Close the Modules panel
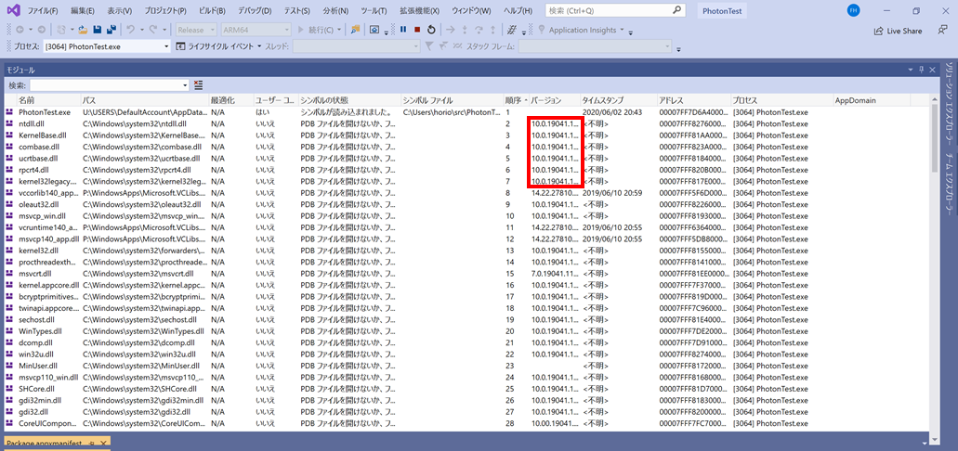 point(933,71)
